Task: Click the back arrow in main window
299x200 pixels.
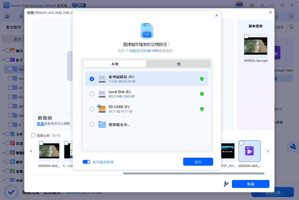Action: 21,17
